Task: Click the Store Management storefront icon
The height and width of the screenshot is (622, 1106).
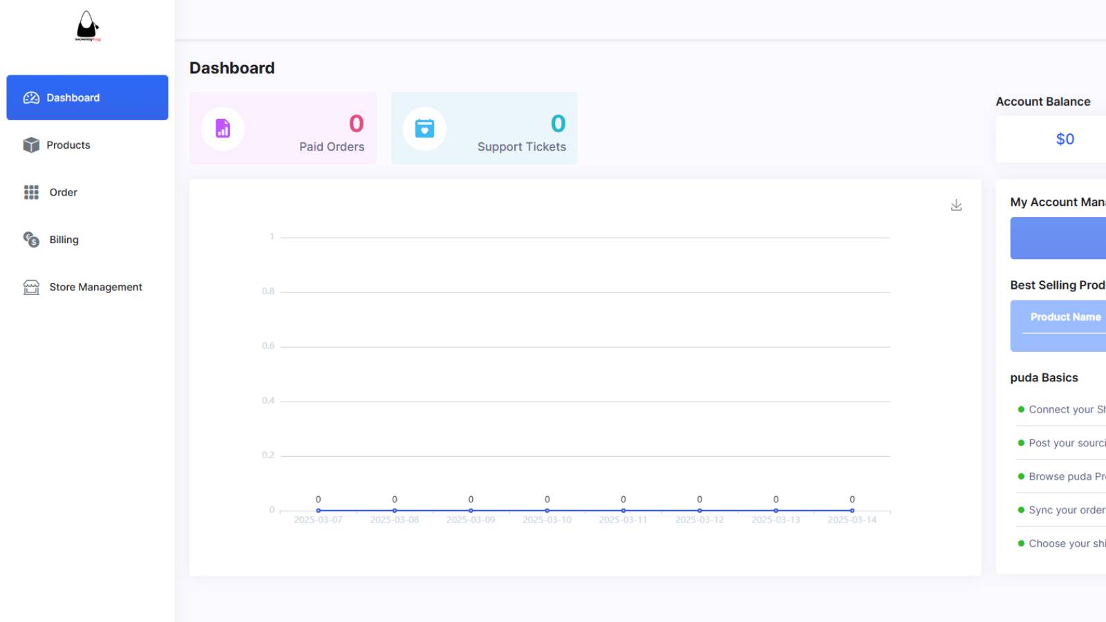Action: 31,287
